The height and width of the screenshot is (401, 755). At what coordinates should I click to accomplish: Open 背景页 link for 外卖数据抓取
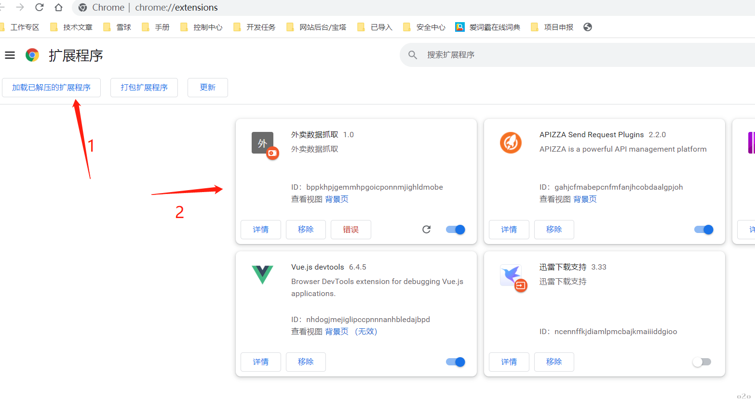[x=337, y=199]
